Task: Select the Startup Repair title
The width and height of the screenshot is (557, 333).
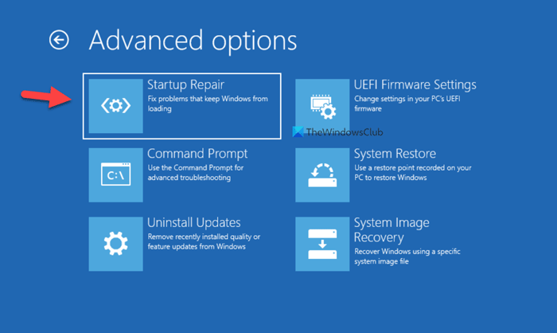Action: (x=185, y=85)
